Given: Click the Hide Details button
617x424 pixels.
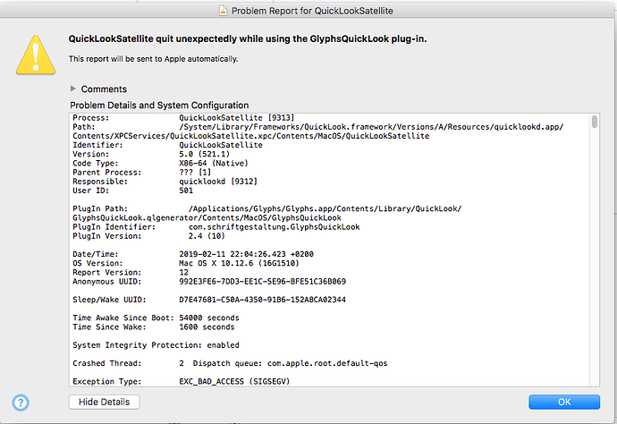Looking at the screenshot, I should [105, 402].
